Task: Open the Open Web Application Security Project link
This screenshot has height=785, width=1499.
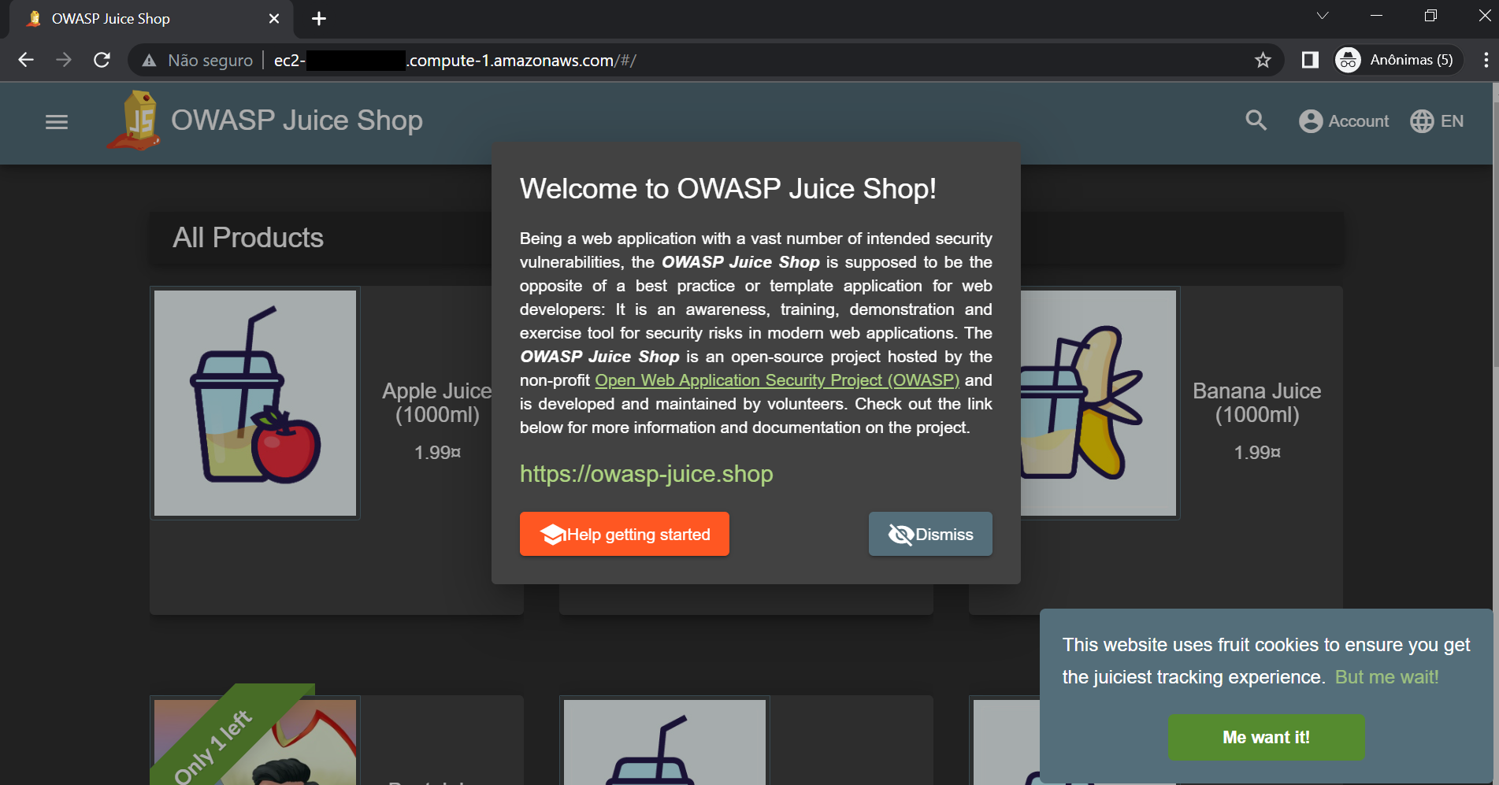Action: (777, 380)
